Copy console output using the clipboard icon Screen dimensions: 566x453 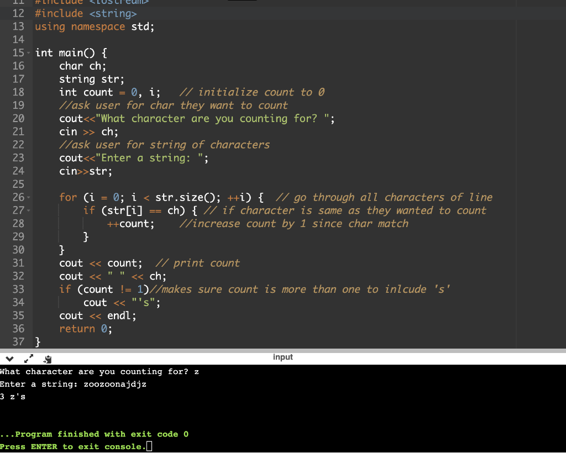tap(47, 358)
